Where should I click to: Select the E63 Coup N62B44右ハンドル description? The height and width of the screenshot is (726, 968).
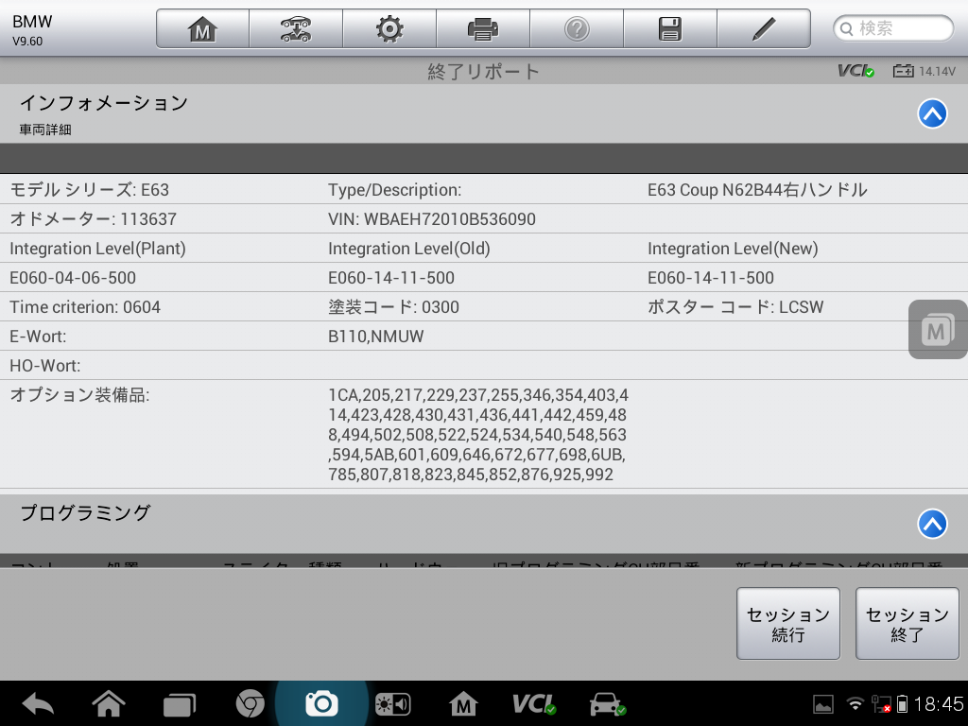tap(757, 189)
